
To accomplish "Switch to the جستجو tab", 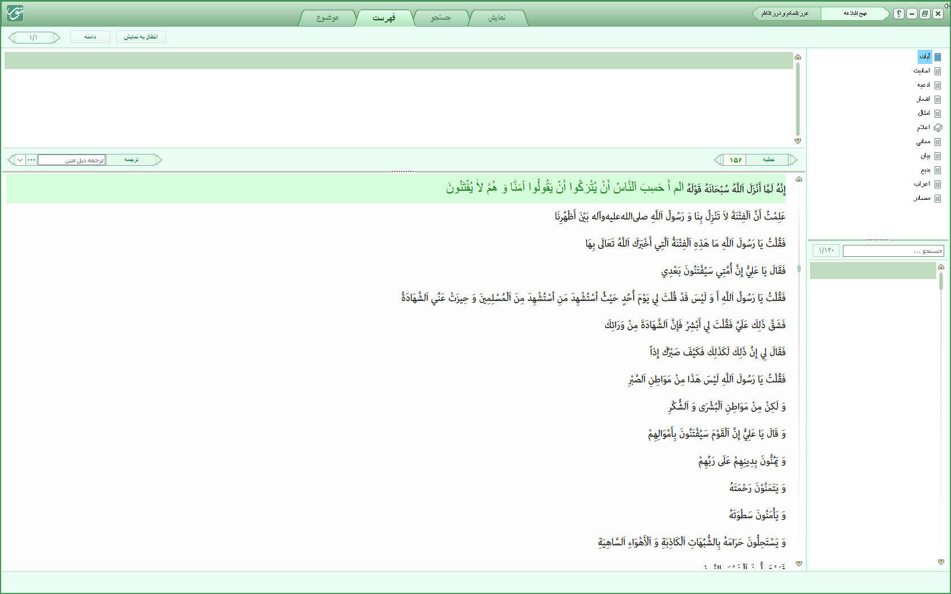I will click(440, 18).
